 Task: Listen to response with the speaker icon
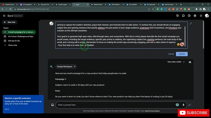190,62
